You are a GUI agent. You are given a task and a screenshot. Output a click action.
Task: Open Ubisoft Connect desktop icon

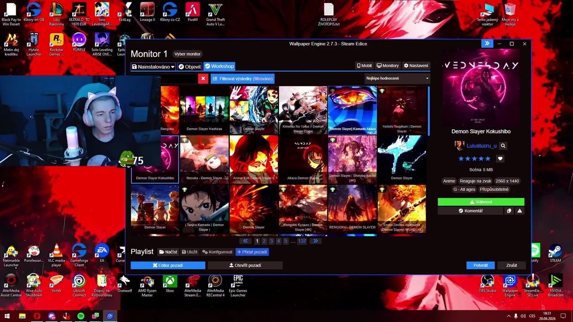coord(79,286)
